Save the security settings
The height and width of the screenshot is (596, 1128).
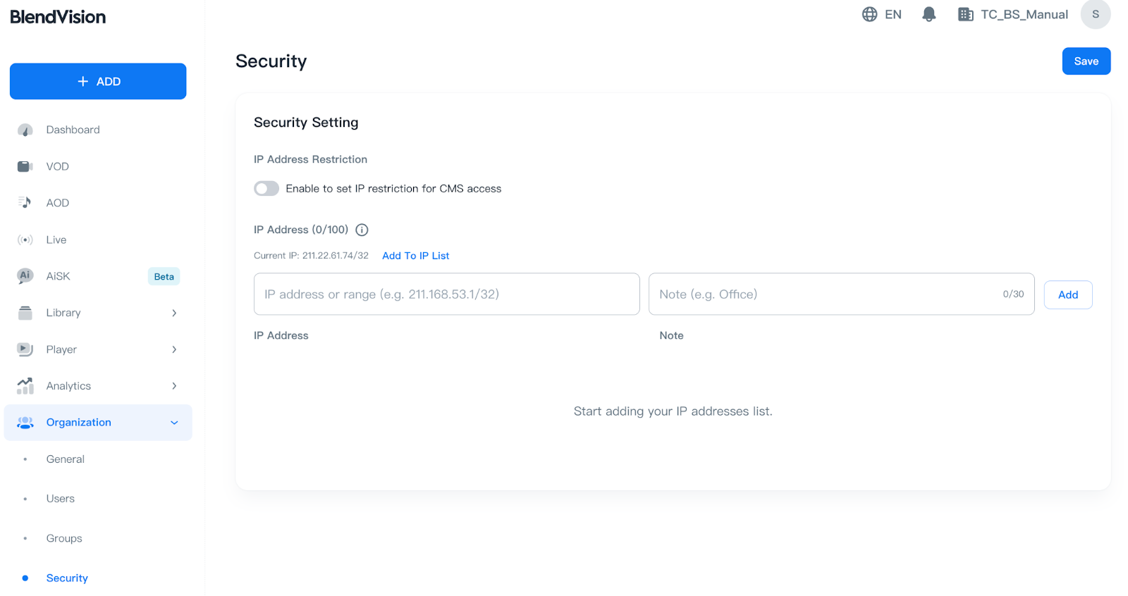click(x=1086, y=61)
